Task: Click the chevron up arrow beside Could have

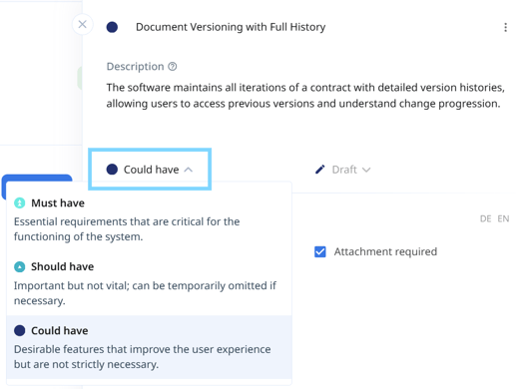Action: pyautogui.click(x=189, y=170)
